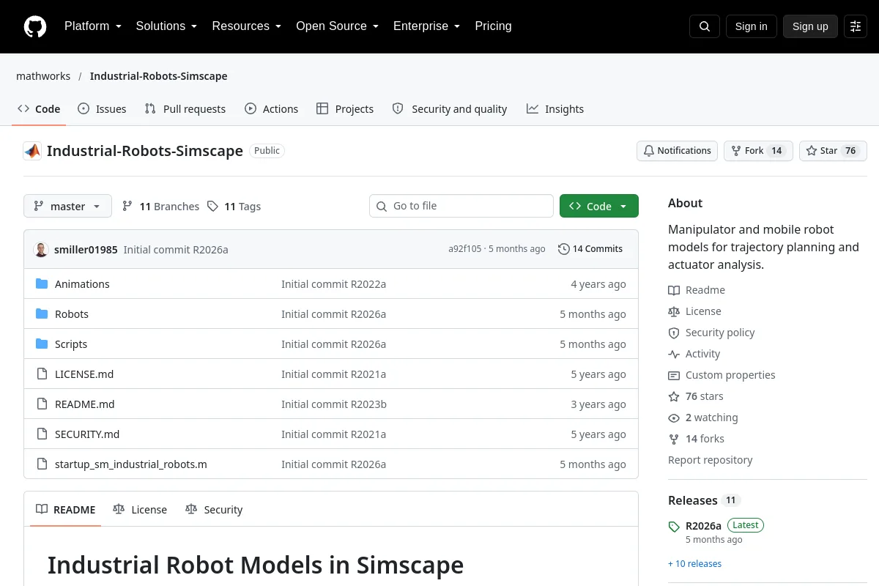
Task: Open the Robots folder
Action: click(72, 314)
